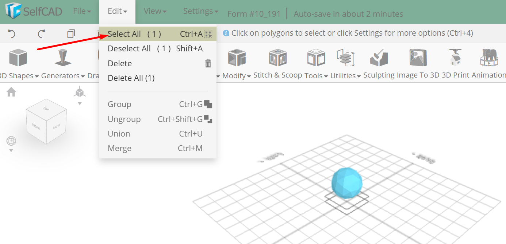Open the Edit menu
This screenshot has width=506, height=244.
(118, 11)
